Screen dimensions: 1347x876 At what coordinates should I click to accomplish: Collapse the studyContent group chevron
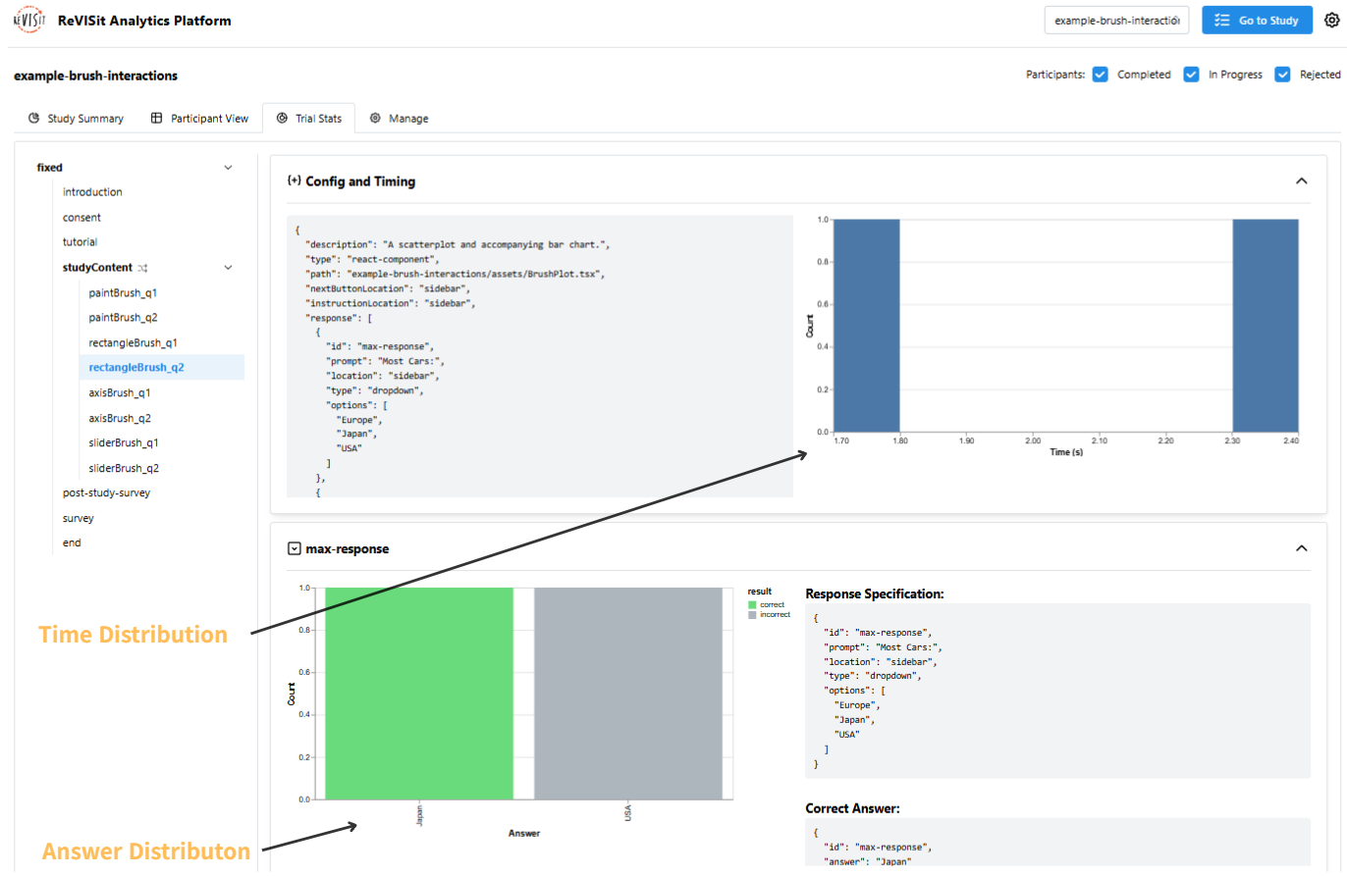coord(229,267)
